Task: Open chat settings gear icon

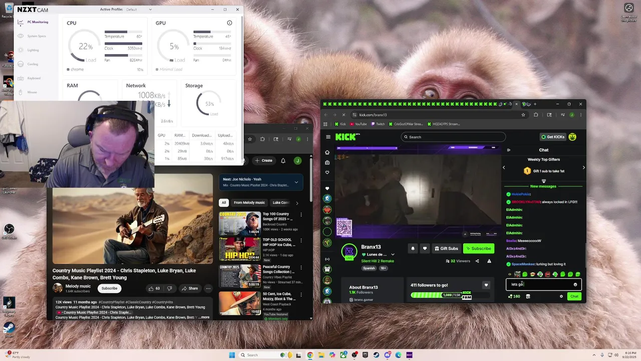Action: 561,296
